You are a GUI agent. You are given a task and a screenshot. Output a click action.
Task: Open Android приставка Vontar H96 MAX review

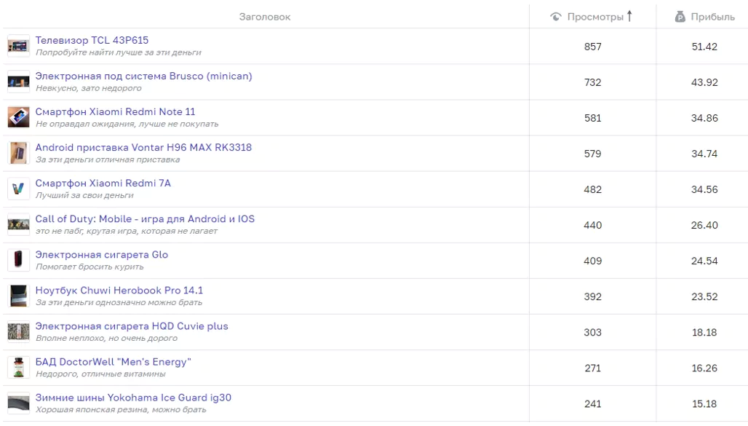click(x=143, y=147)
